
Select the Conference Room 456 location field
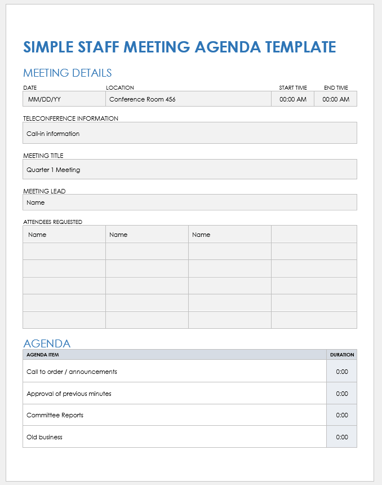click(188, 99)
